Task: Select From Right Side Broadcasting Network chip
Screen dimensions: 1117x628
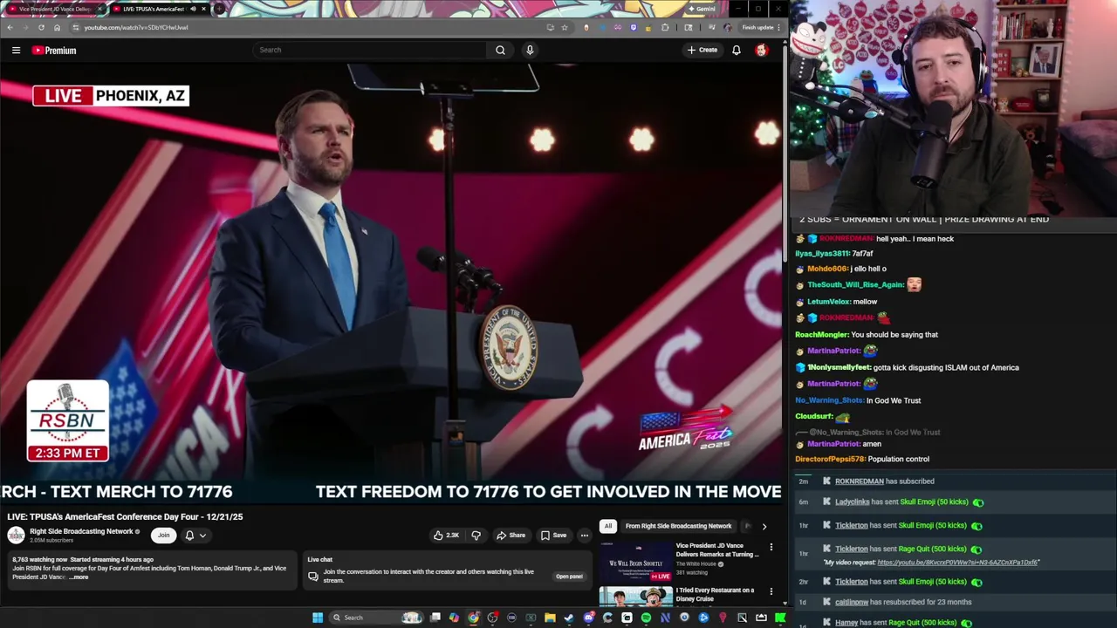Action: [678, 526]
